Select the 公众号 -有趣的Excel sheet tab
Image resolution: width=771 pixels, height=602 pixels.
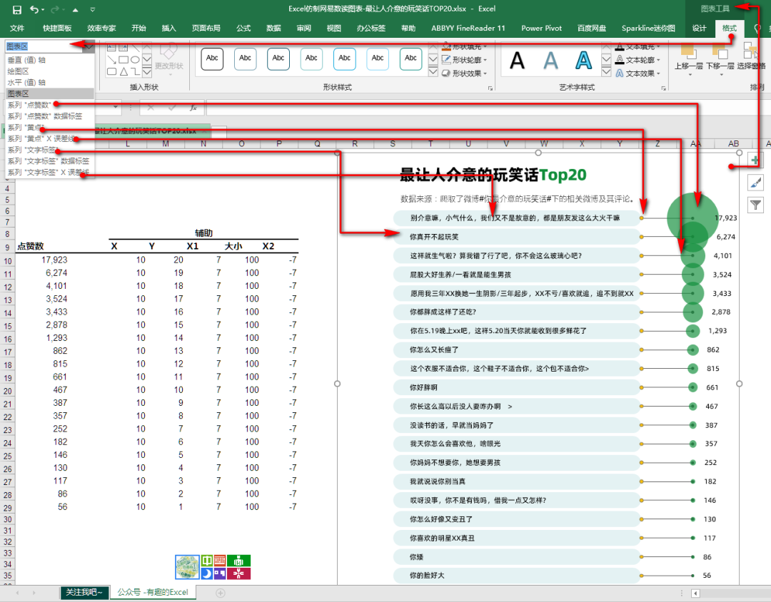coord(153,592)
